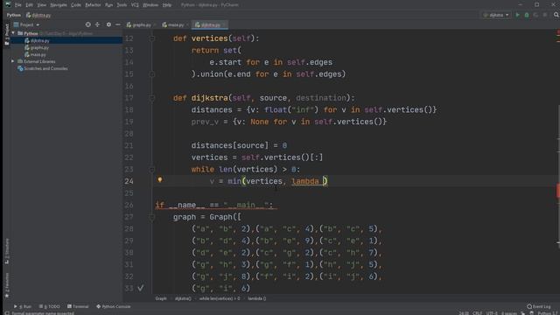This screenshot has height=315, width=560.
Task: Expand External Libraries node
Action: coord(13,61)
